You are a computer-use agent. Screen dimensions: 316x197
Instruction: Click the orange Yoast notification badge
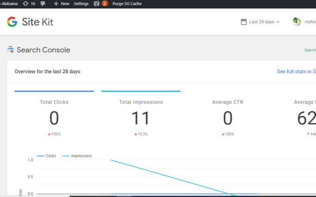[105, 3]
